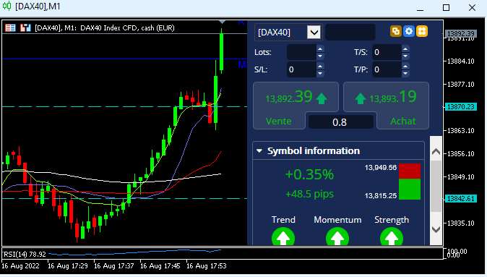Viewport: 487px width, 277px height.
Task: Increase the T/P value with up stepper
Action: [405, 66]
